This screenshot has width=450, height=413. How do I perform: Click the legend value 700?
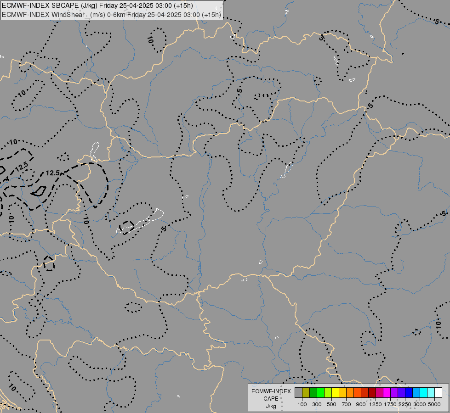click(x=347, y=404)
